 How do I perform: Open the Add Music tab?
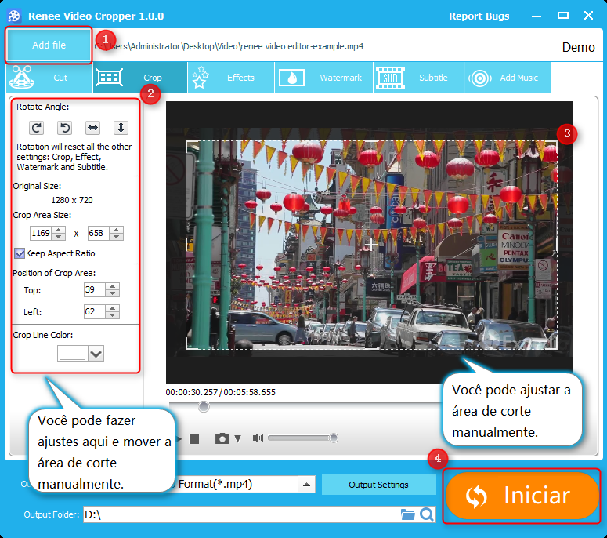point(507,77)
